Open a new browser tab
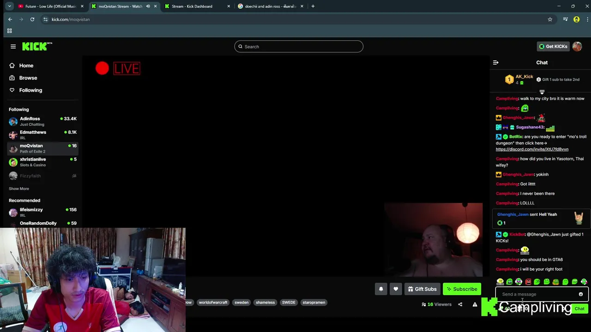 (313, 6)
